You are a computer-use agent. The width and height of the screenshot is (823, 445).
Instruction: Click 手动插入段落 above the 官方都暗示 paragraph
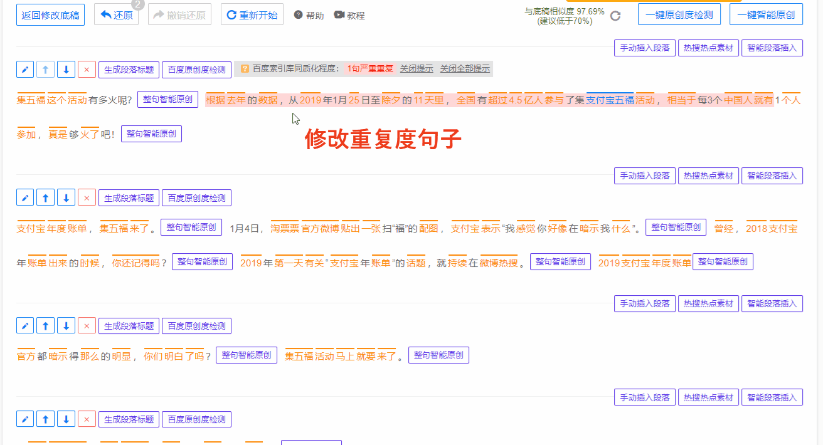point(645,303)
